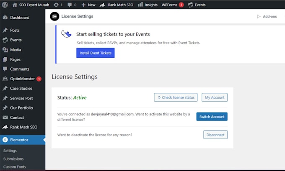Click Disconnect license button
The width and height of the screenshot is (285, 171).
click(215, 135)
